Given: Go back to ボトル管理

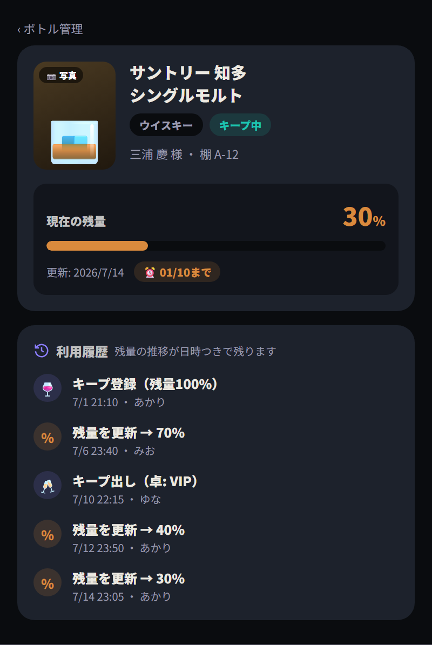Looking at the screenshot, I should (50, 29).
